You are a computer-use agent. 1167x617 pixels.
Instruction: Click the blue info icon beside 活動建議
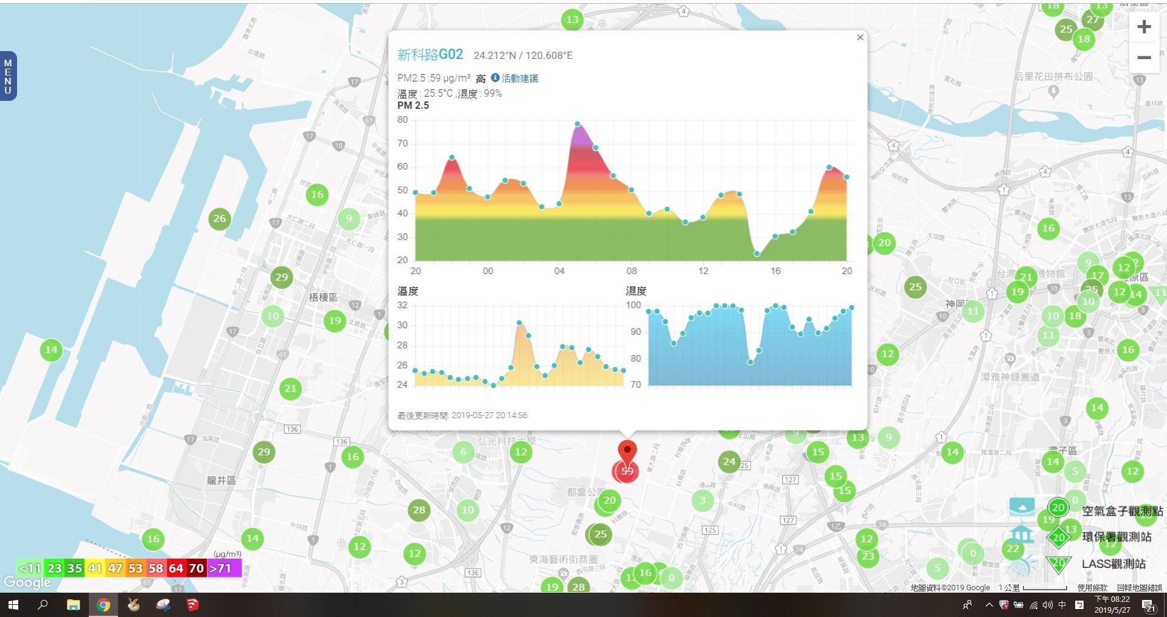click(495, 78)
